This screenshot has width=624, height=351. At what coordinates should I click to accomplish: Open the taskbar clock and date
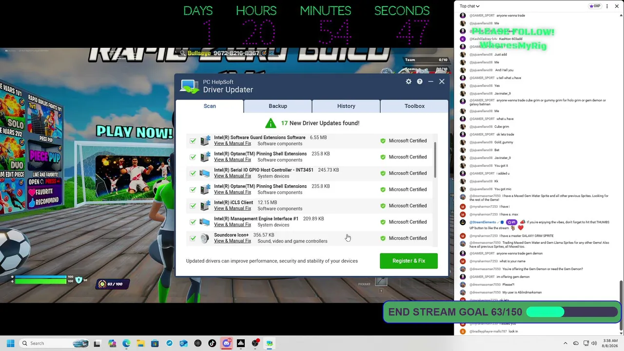point(610,343)
